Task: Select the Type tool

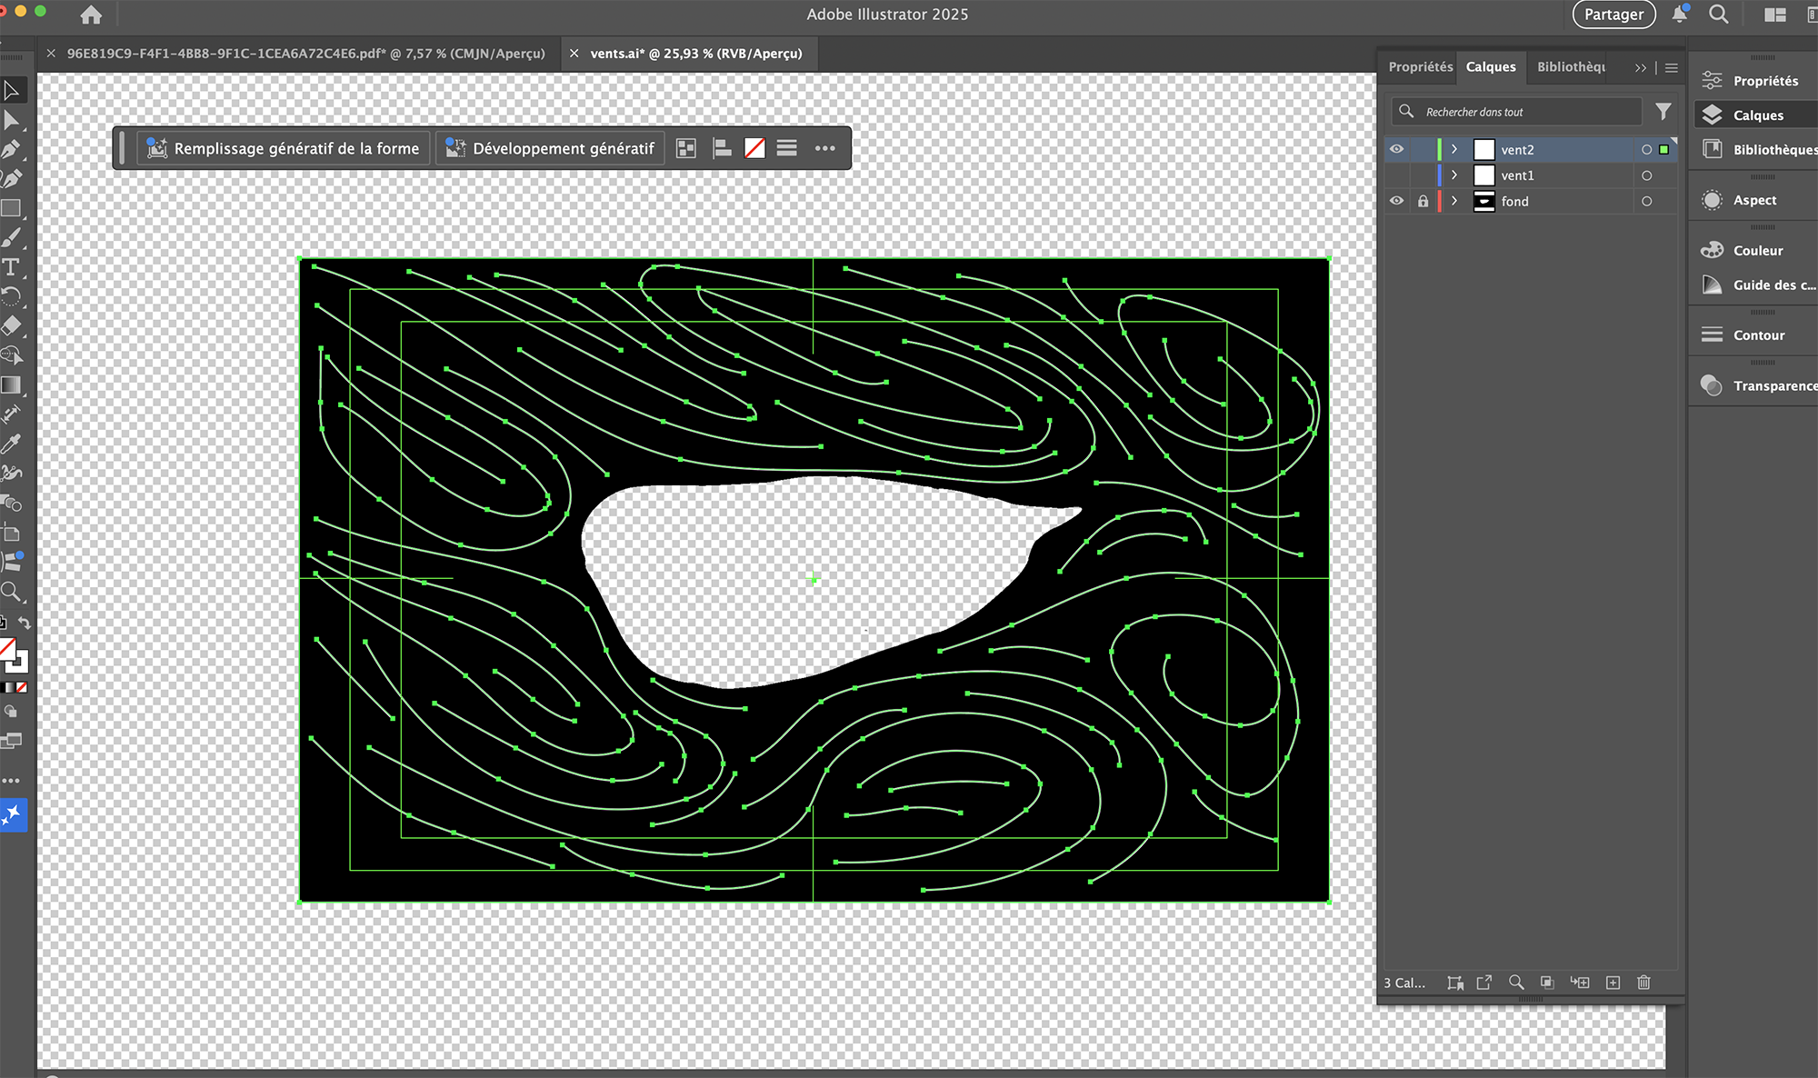Action: tap(11, 267)
